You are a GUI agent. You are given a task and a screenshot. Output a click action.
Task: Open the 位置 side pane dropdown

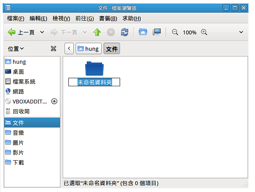16,49
